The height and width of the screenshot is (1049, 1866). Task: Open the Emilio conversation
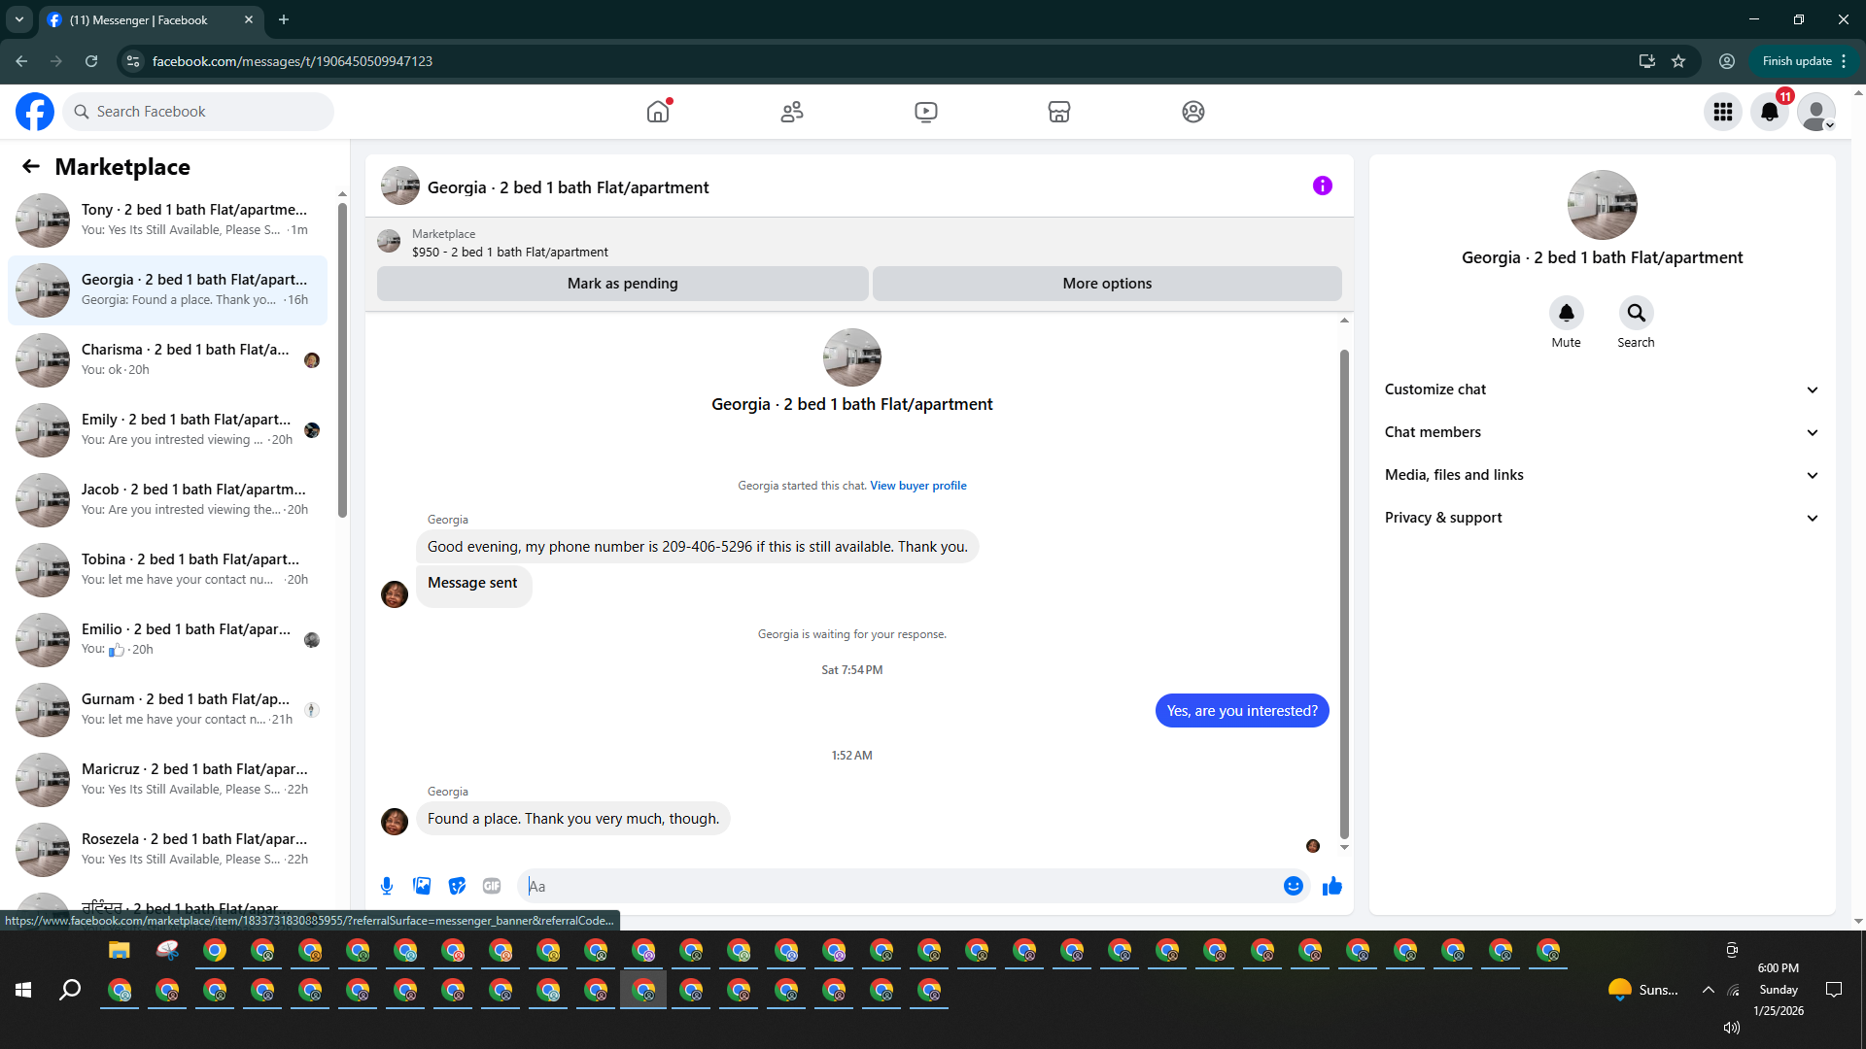[x=167, y=640]
